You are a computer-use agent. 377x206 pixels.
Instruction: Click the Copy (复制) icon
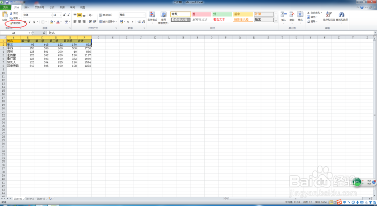click(x=11, y=18)
